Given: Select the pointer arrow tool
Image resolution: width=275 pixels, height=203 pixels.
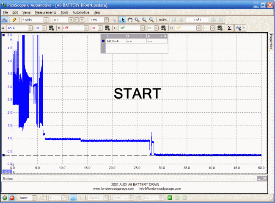Looking at the screenshot, I should pyautogui.click(x=123, y=20).
